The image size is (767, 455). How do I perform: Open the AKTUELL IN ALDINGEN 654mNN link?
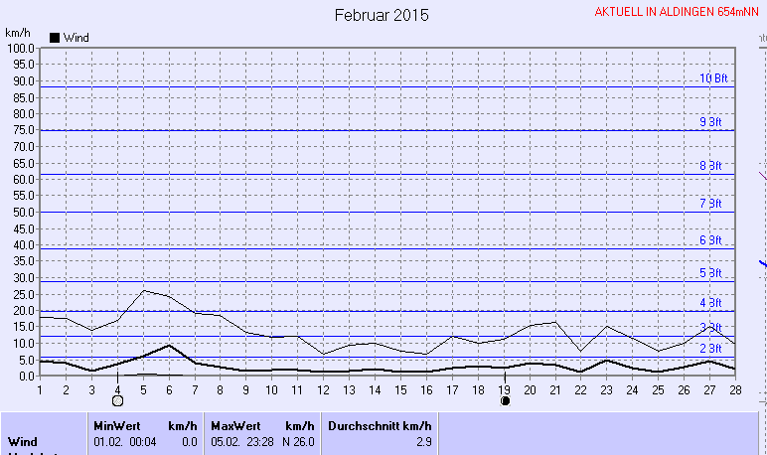(677, 12)
